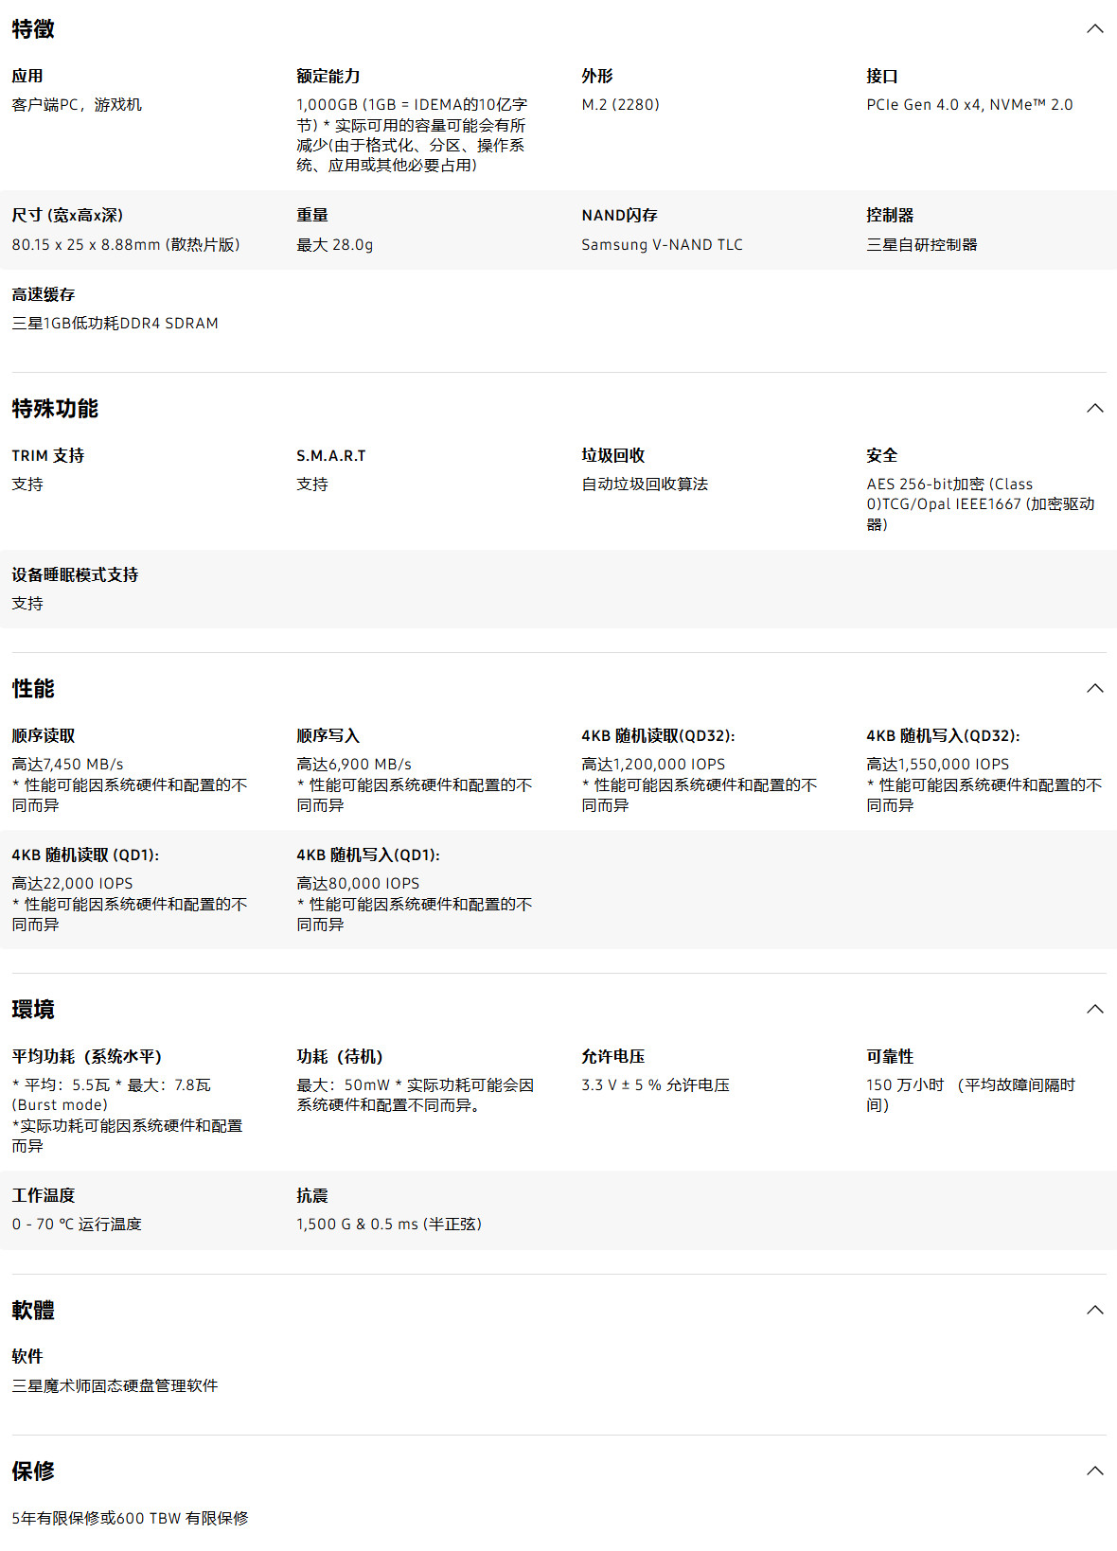Click the 軟體 section heading

point(33,1311)
